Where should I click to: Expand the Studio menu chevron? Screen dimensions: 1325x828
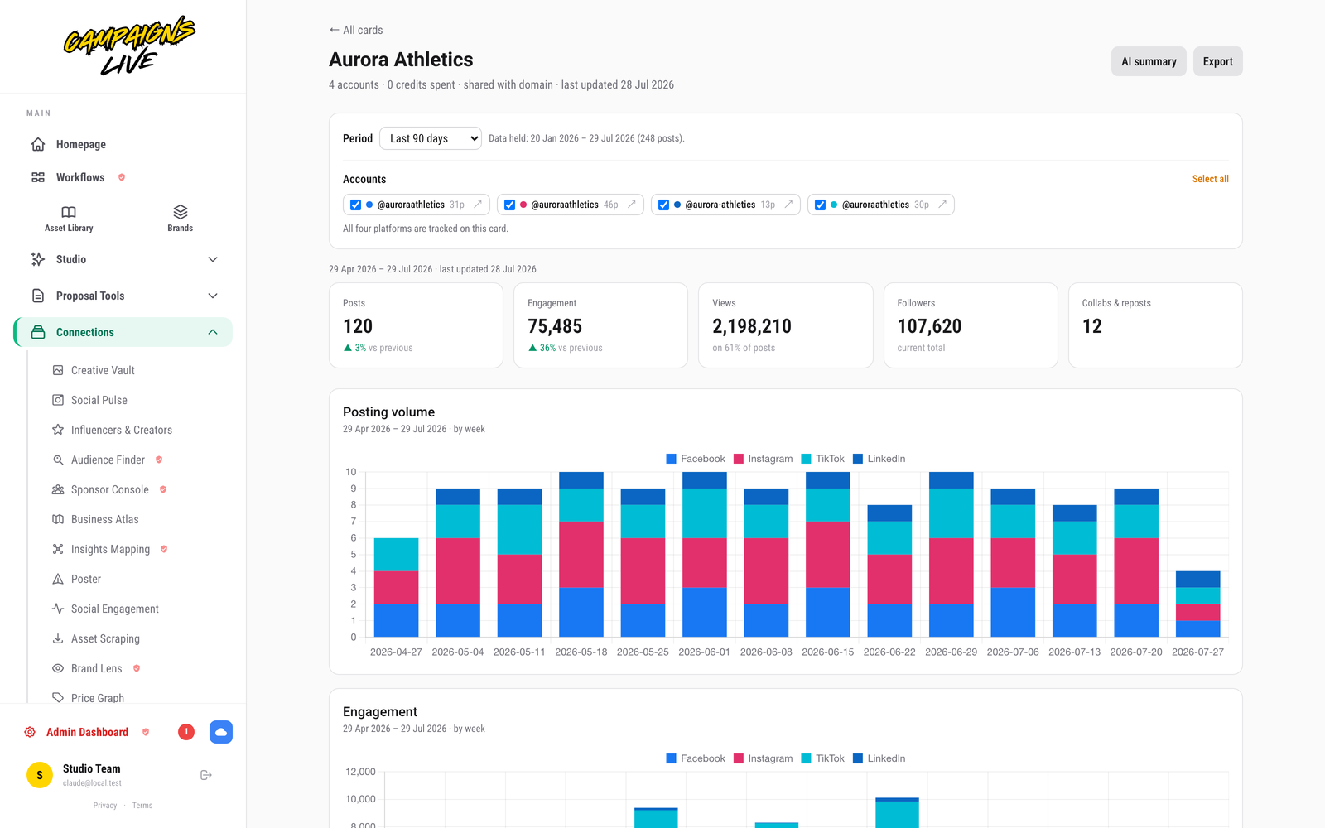tap(213, 259)
